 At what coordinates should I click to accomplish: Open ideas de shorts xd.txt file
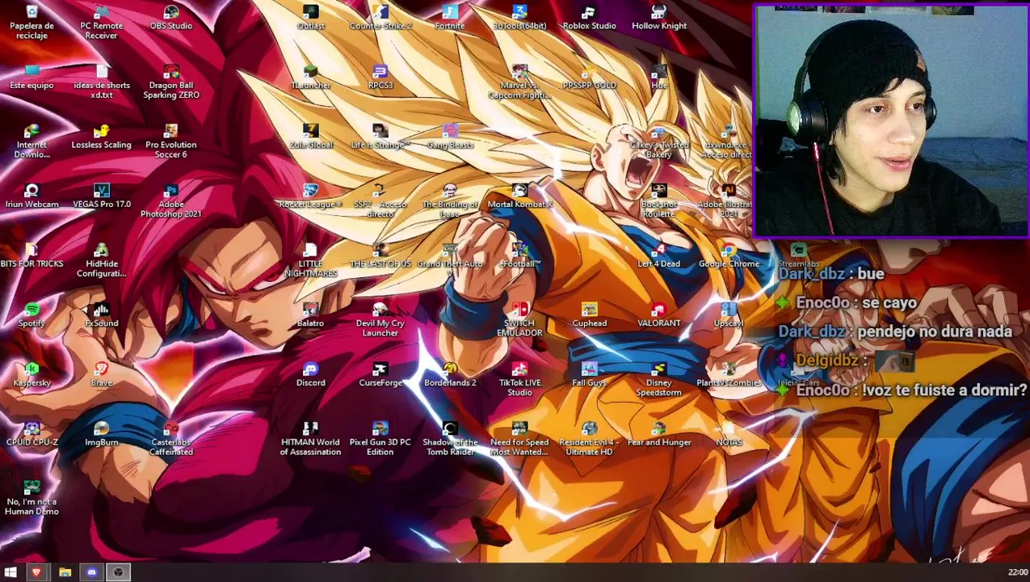click(x=101, y=82)
